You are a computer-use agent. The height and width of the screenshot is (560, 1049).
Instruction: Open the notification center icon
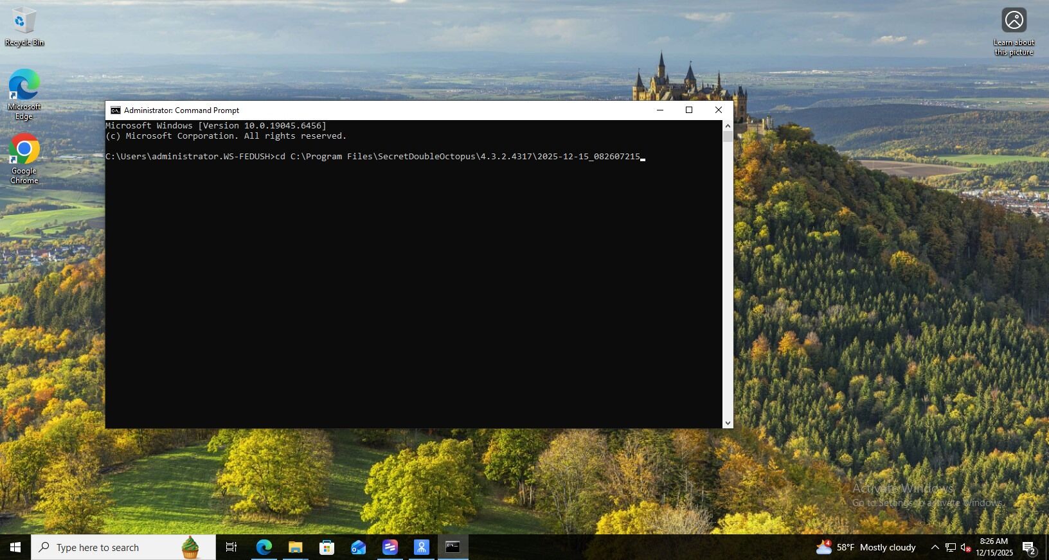[x=1030, y=548]
